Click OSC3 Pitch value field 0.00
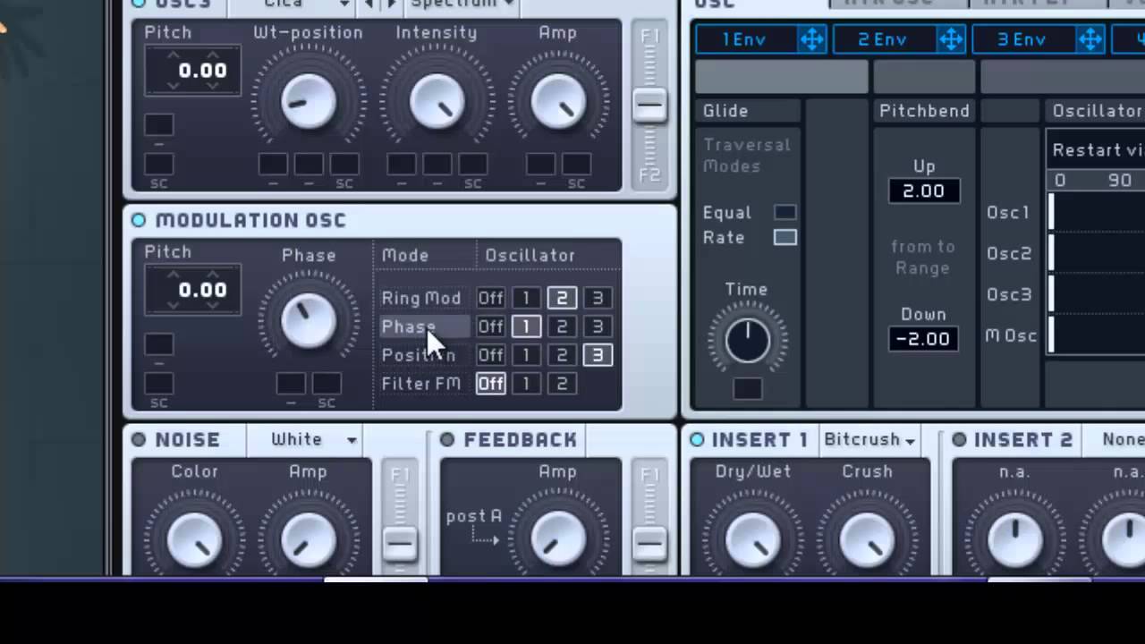This screenshot has height=644, width=1145. [x=192, y=71]
